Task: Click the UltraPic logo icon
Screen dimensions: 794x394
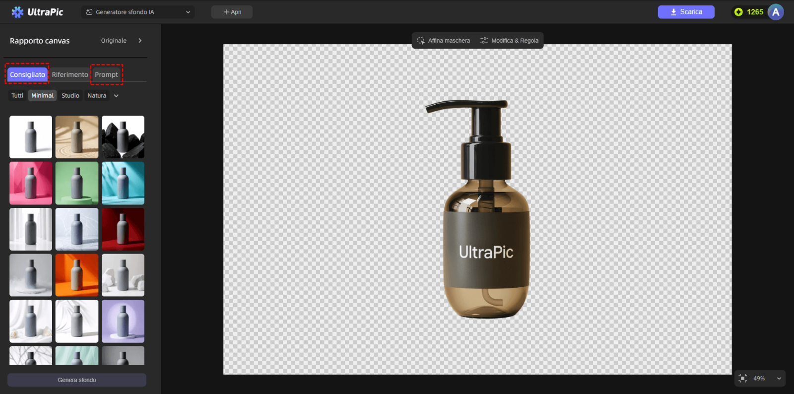Action: pyautogui.click(x=17, y=12)
